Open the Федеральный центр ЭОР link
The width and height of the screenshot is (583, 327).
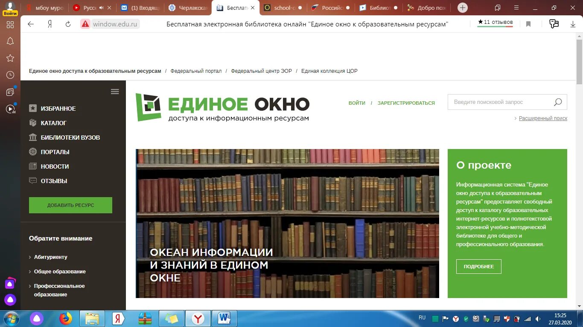coord(261,71)
